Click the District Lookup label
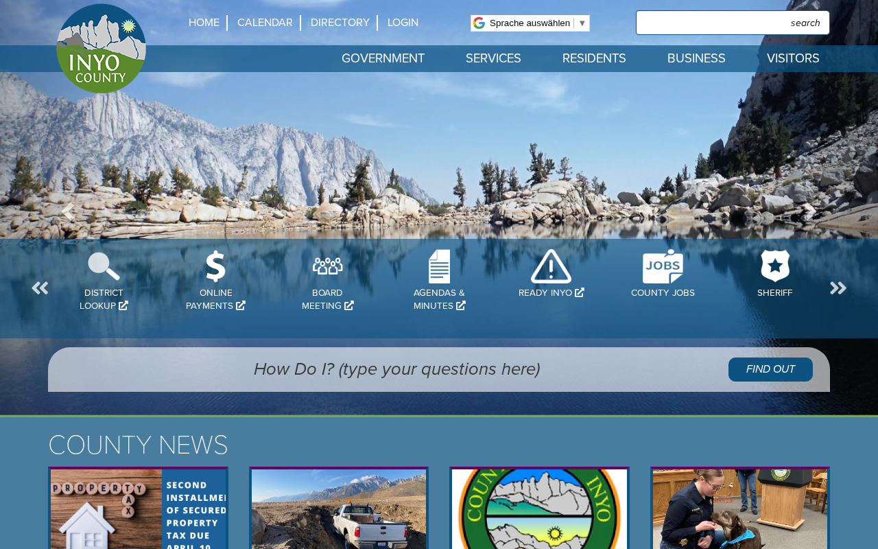This screenshot has width=878, height=549. 104,299
